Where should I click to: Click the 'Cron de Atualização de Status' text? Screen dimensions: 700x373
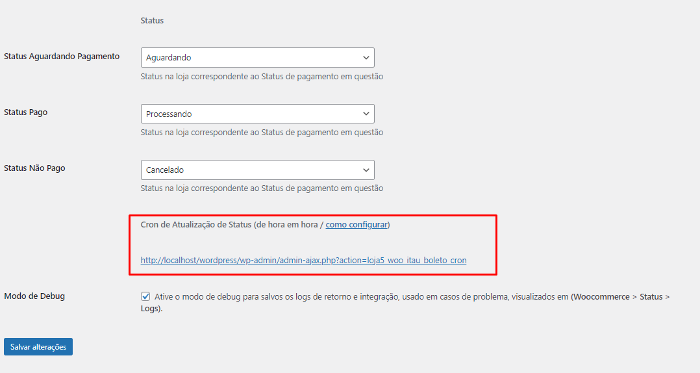(x=195, y=225)
